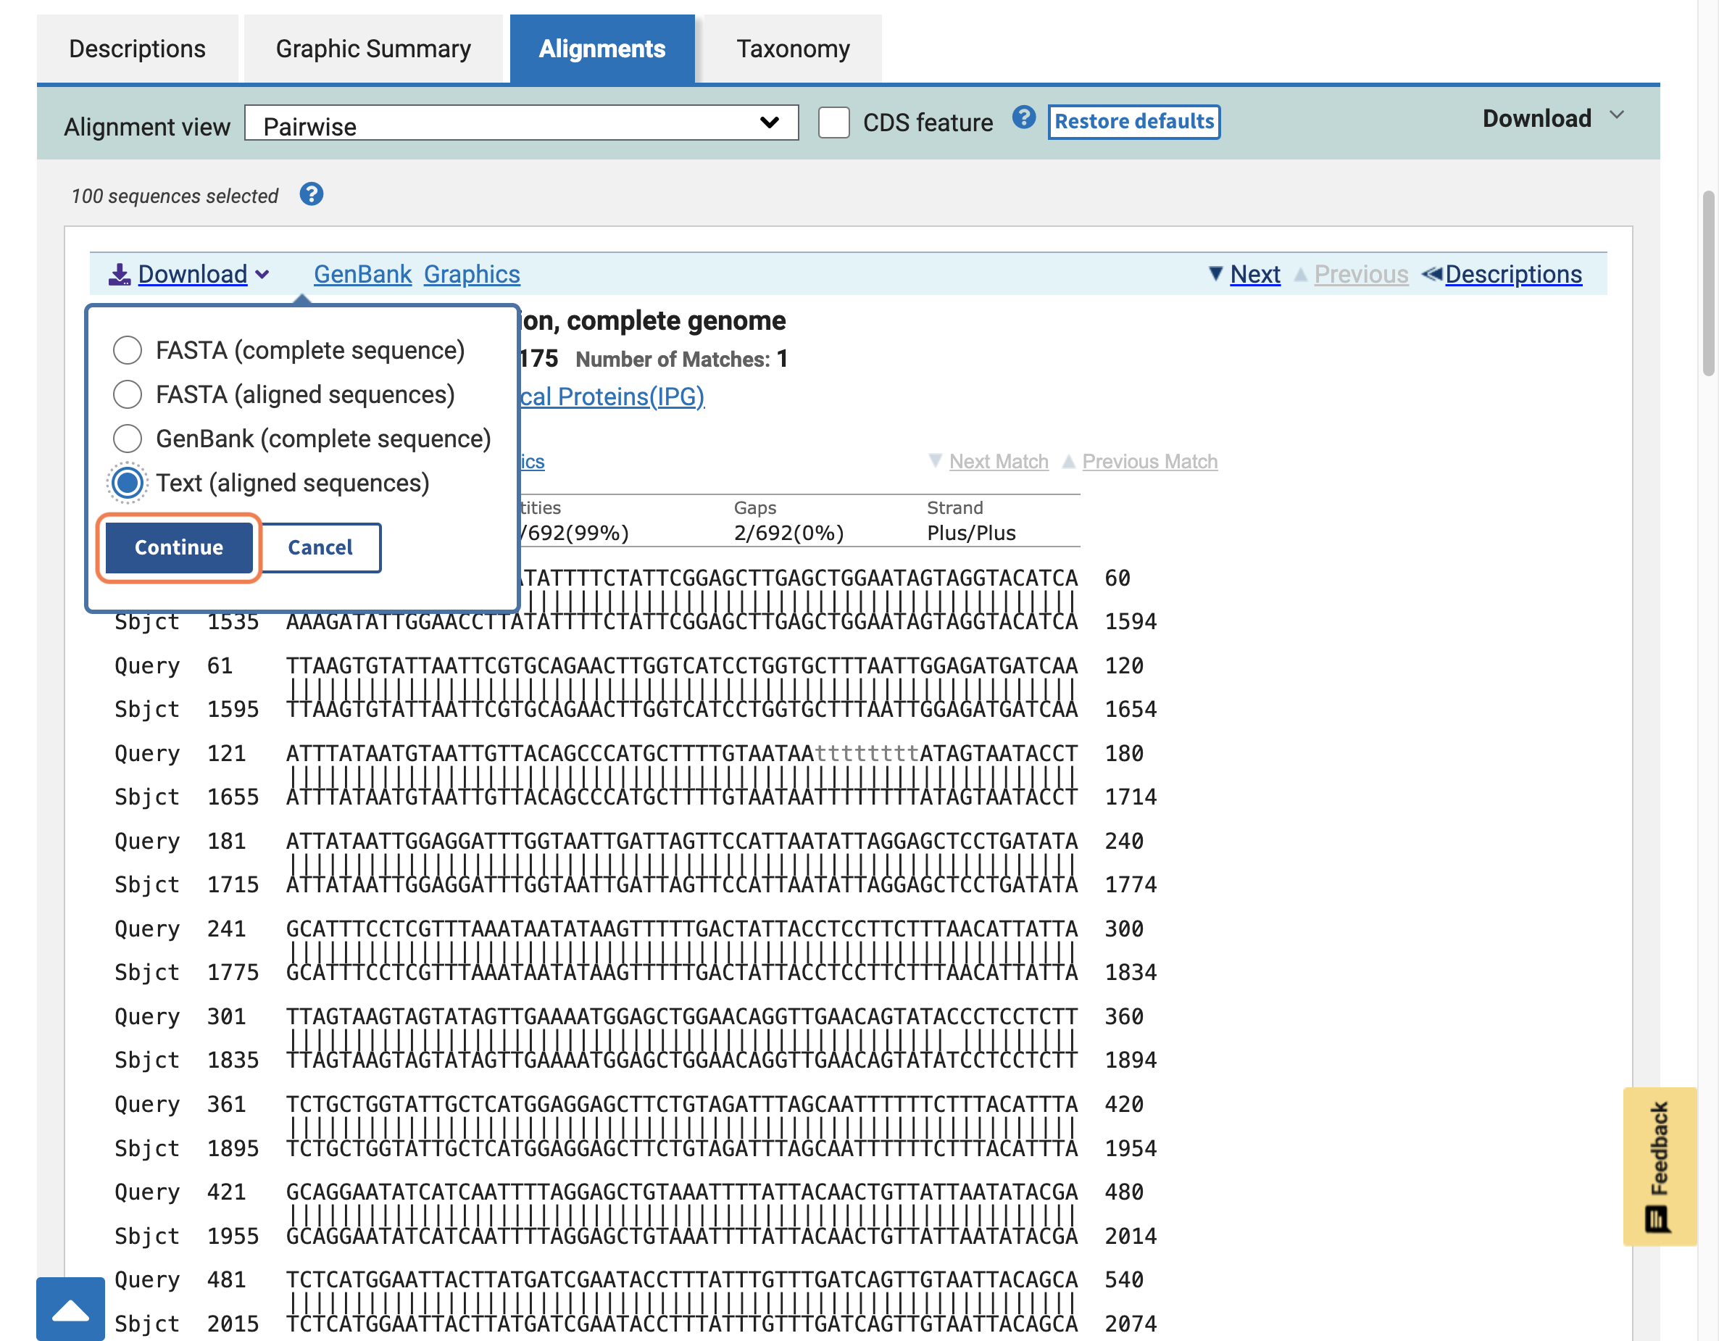Image resolution: width=1719 pixels, height=1341 pixels.
Task: Click the triangle icon before Next Match
Action: coord(935,460)
